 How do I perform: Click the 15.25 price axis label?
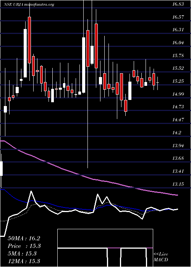coord(178,81)
